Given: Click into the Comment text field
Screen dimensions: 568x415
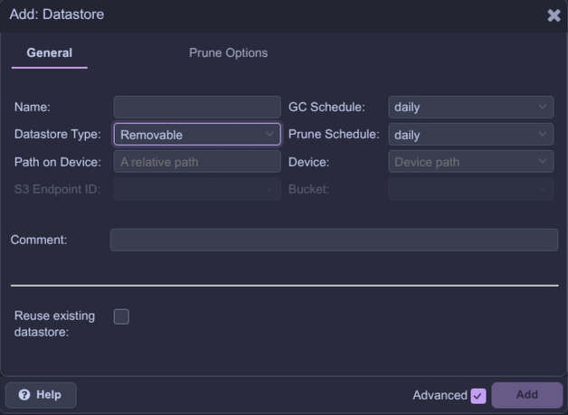Looking at the screenshot, I should coord(334,240).
